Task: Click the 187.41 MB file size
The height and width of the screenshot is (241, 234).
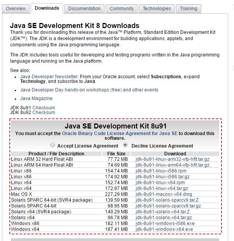Action: [116, 229]
